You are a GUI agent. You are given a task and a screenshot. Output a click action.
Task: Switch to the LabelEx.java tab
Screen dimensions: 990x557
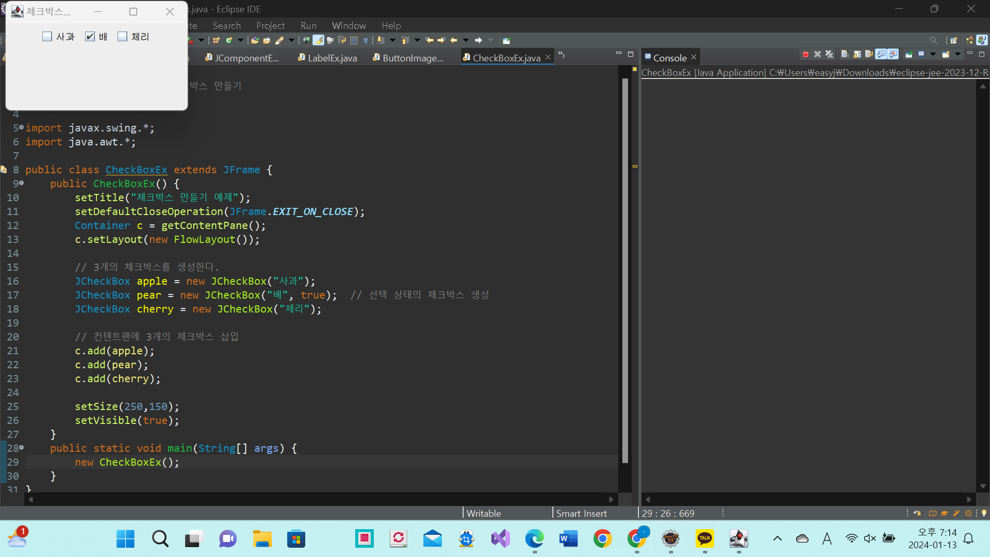332,58
